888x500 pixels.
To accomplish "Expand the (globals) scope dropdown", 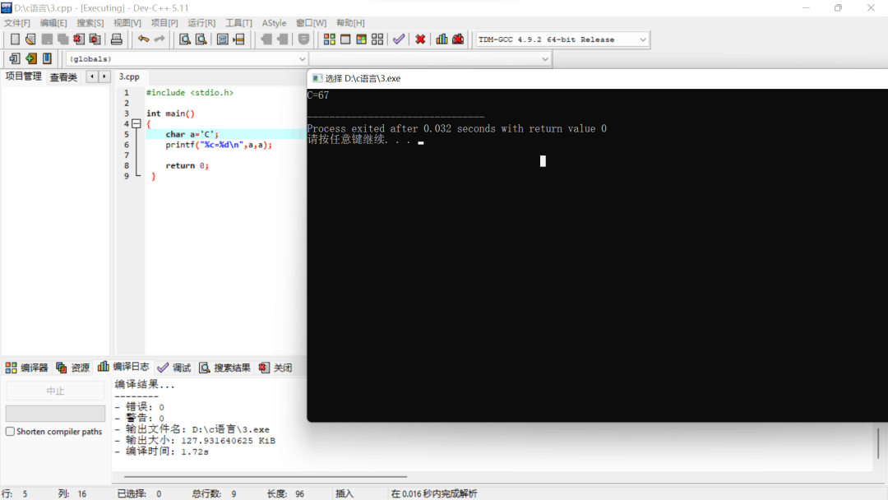I will click(302, 59).
